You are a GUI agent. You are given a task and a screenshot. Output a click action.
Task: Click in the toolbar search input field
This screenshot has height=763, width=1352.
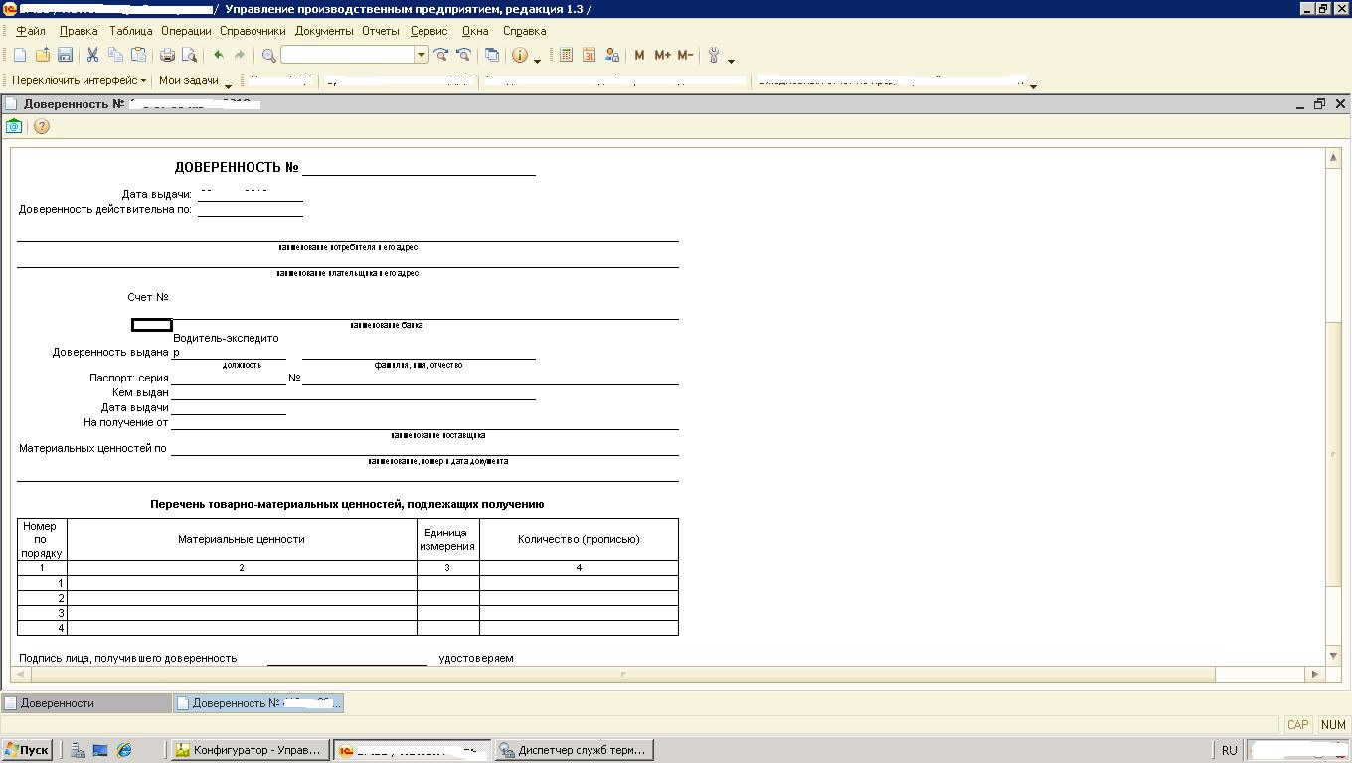[x=348, y=55]
